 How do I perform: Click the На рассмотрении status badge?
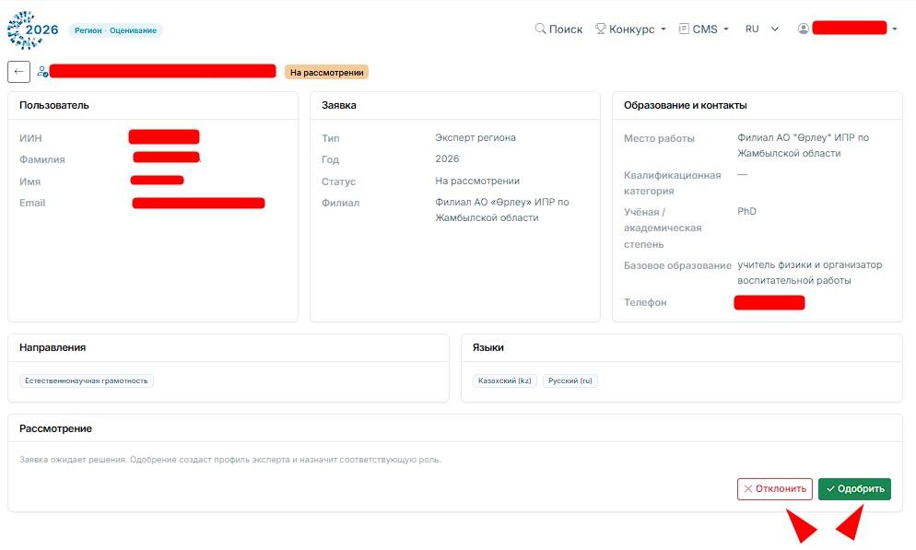coord(326,73)
